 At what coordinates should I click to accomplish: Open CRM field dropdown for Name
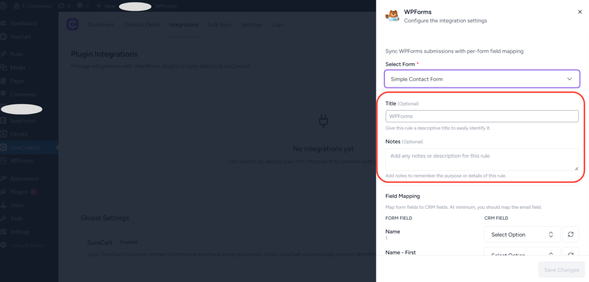click(522, 234)
